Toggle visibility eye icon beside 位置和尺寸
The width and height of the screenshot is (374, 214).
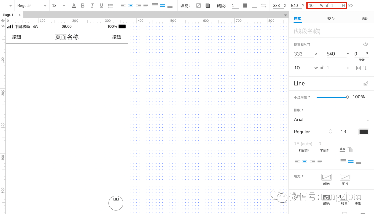tap(366, 44)
